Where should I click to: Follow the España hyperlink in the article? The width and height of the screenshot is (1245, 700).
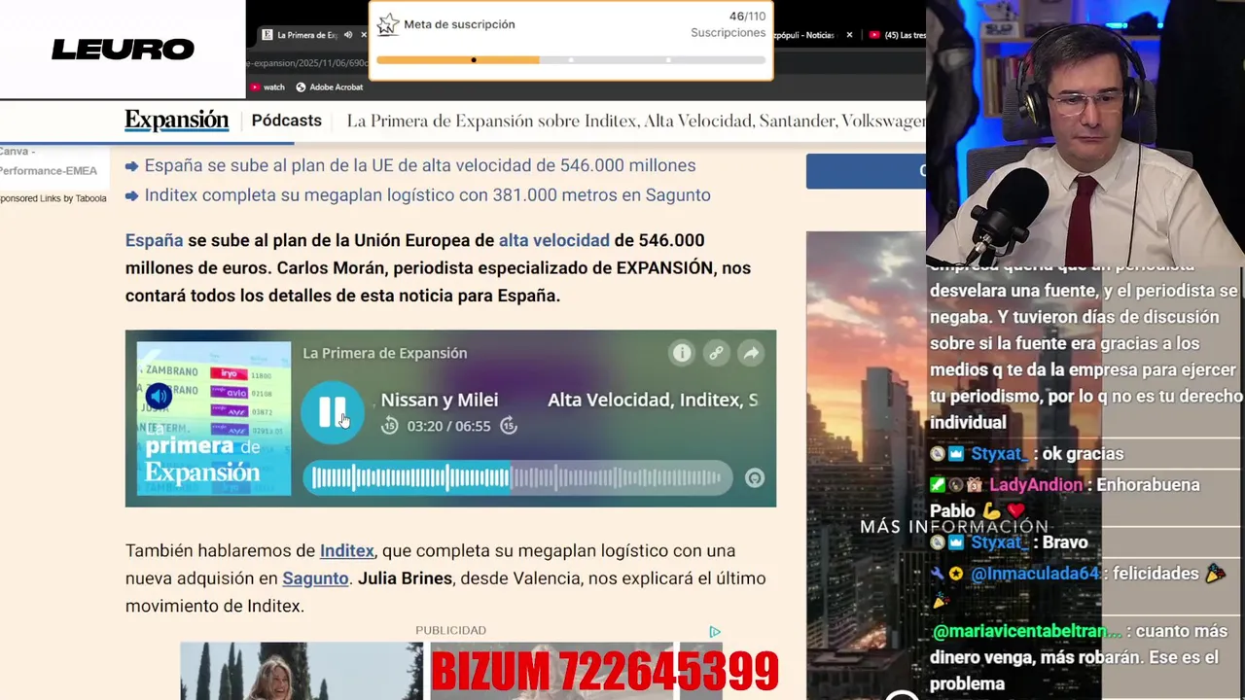(x=154, y=240)
